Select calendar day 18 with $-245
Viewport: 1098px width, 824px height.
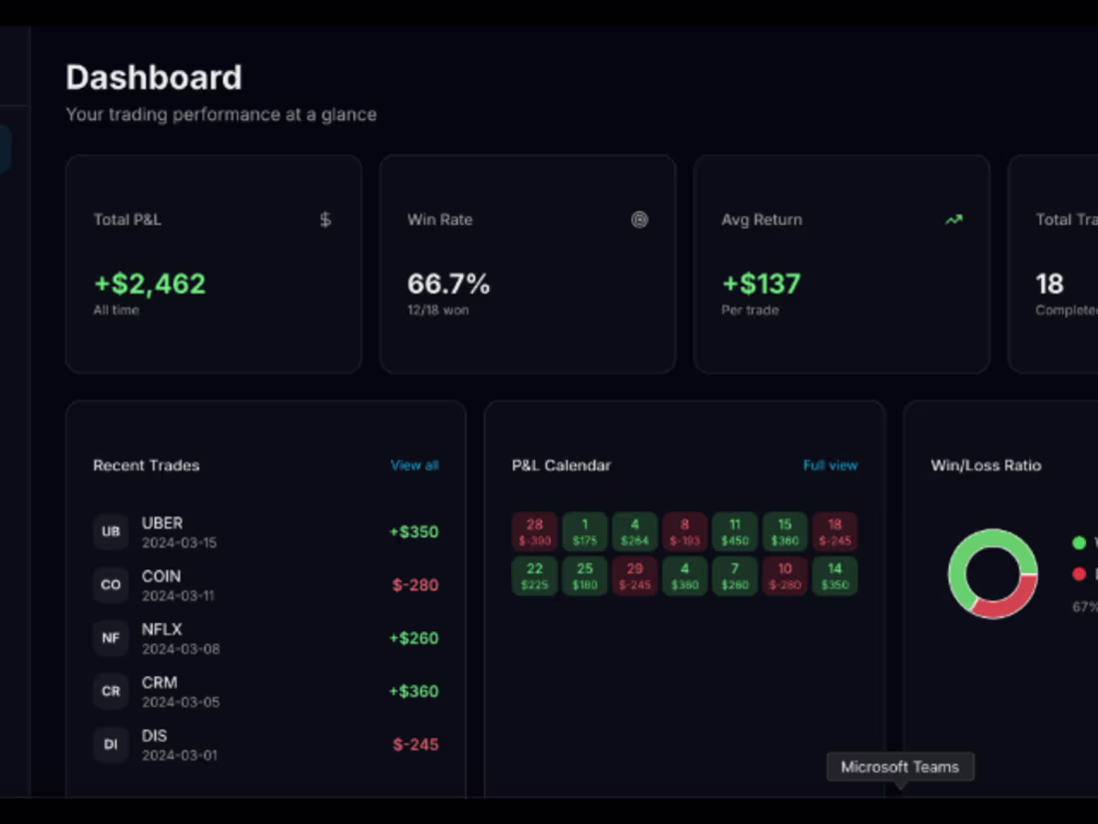[834, 531]
